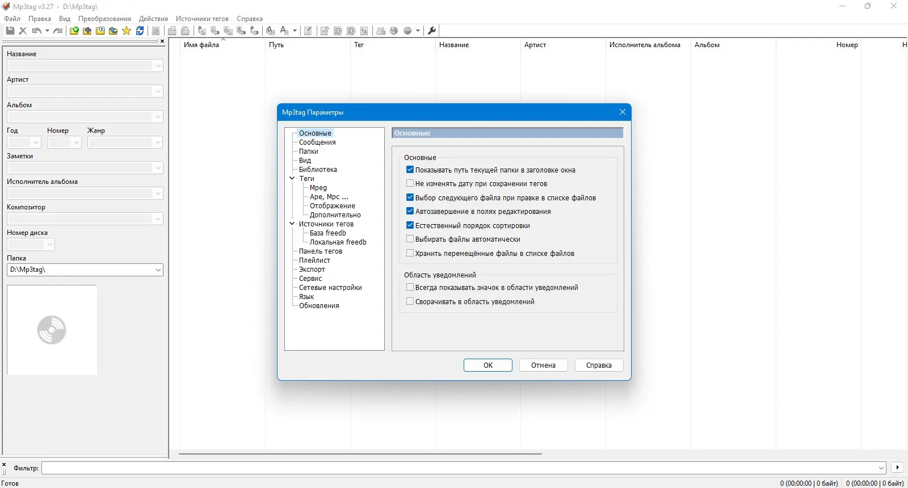Open the 'Действия' menu

153,19
